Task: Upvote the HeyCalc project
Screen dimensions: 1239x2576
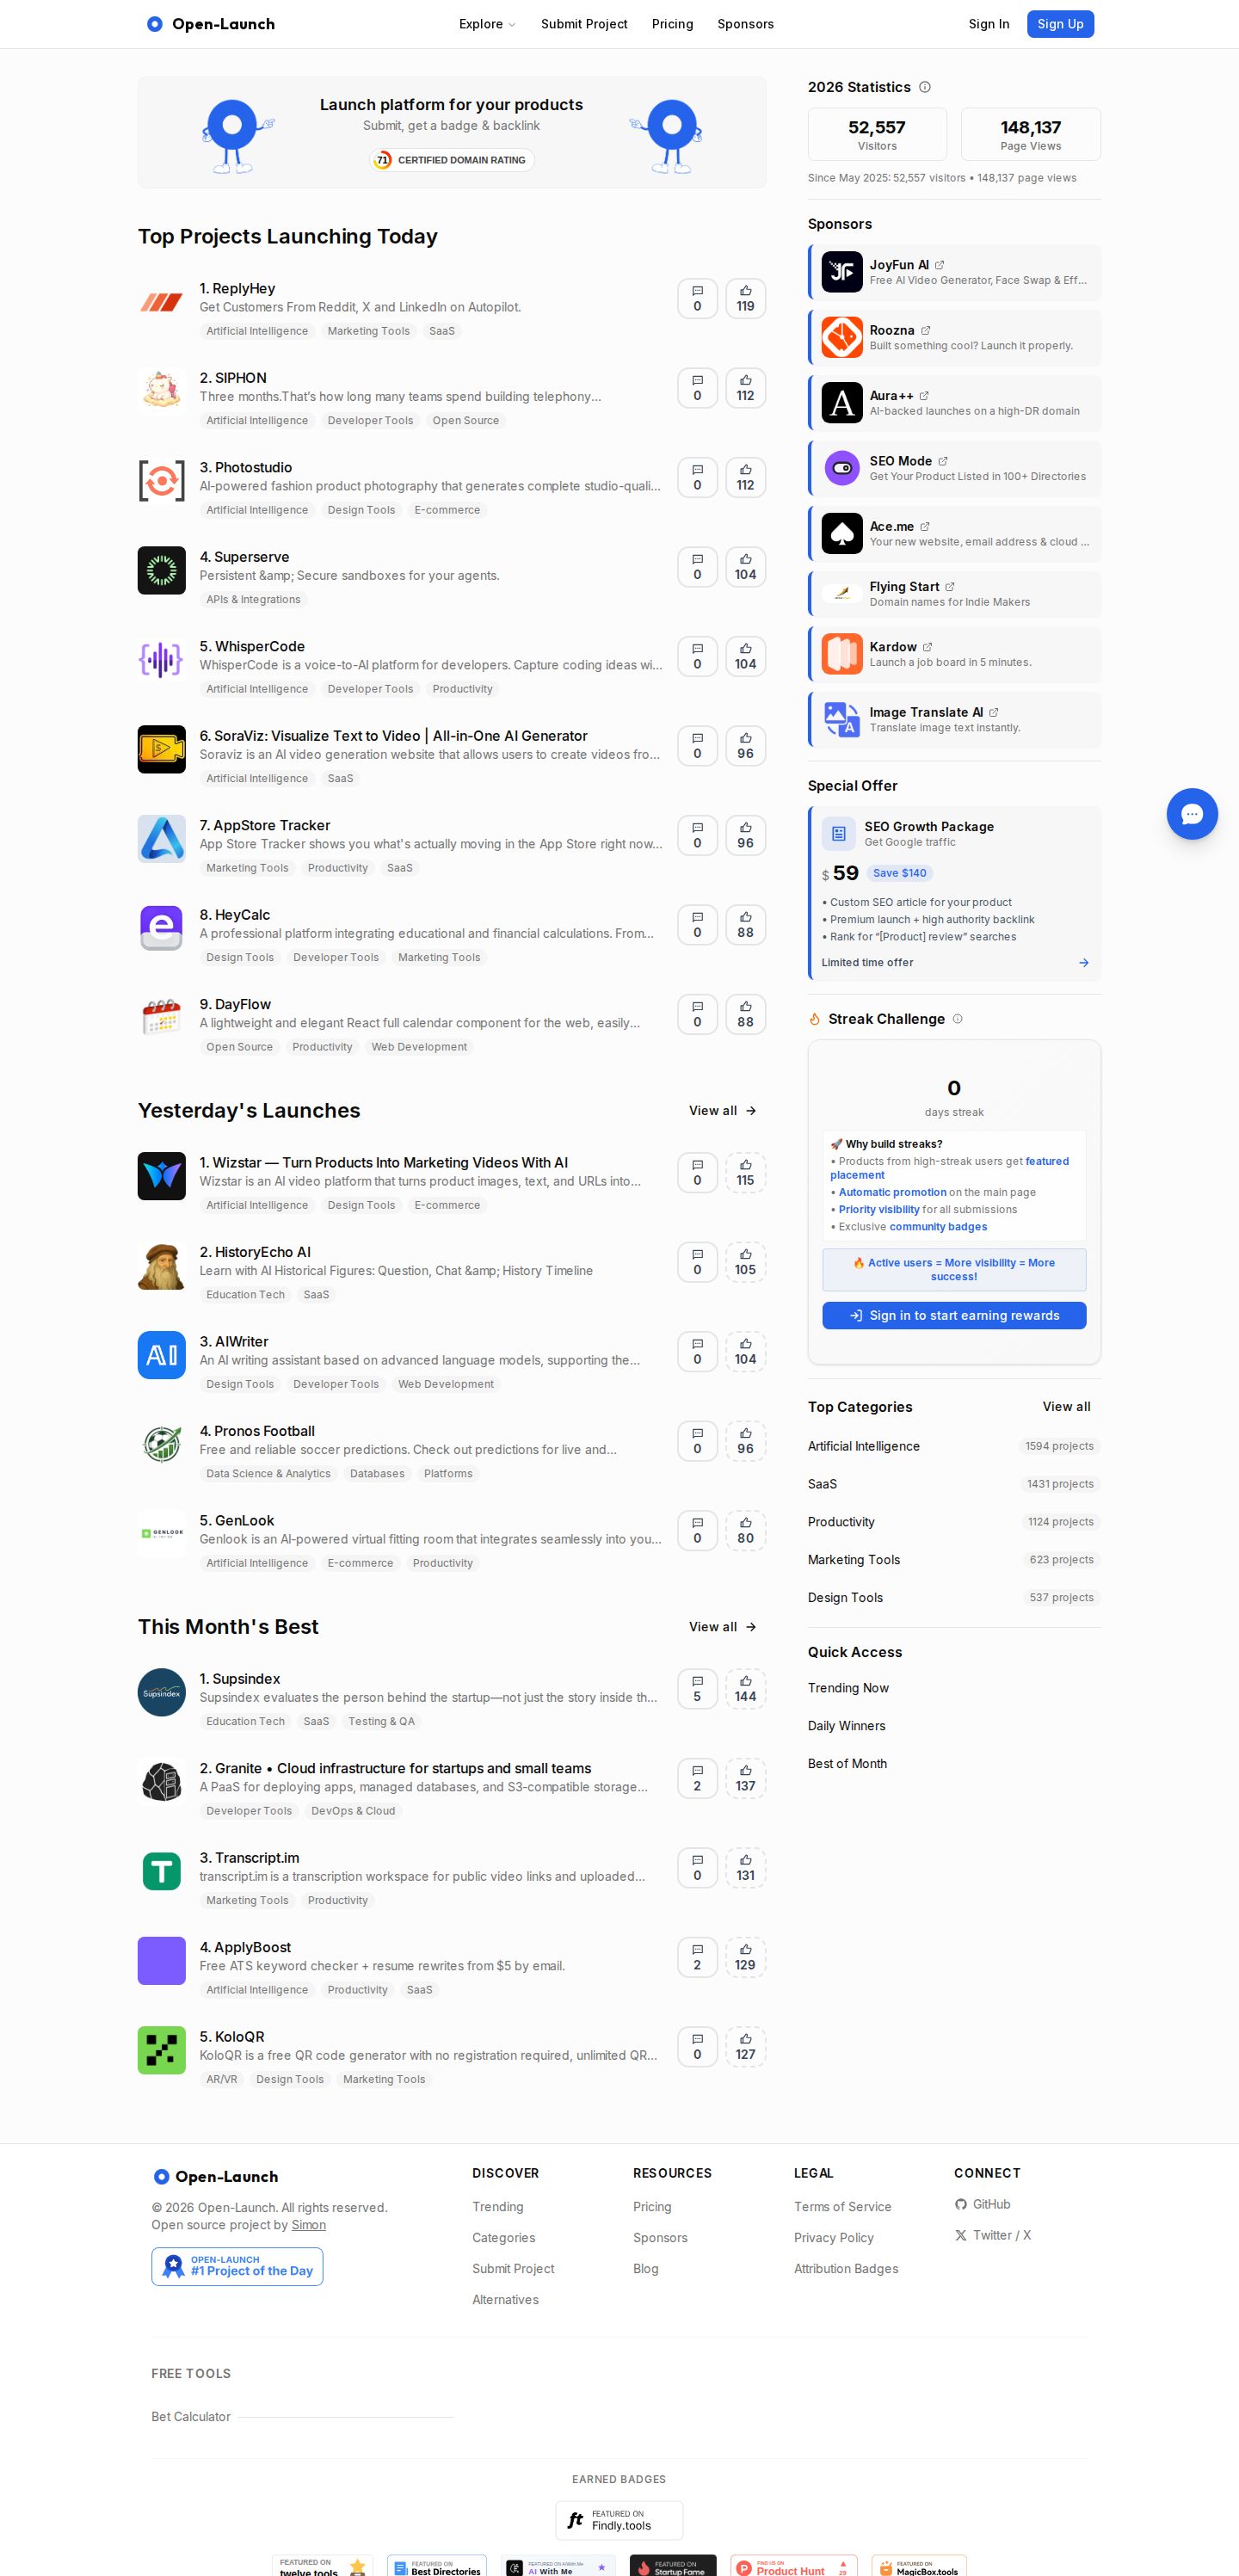Action: 746,925
